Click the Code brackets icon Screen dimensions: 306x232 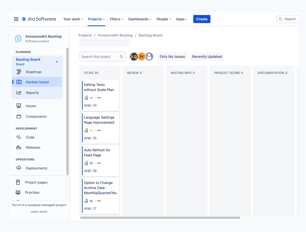[19, 137]
